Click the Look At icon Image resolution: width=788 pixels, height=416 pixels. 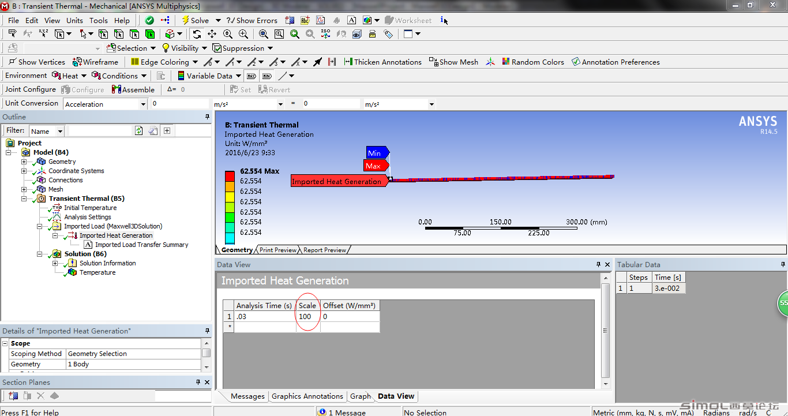[341, 34]
